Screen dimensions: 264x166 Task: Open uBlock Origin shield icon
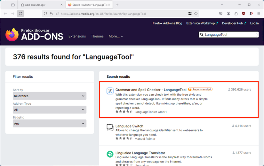click(x=244, y=14)
